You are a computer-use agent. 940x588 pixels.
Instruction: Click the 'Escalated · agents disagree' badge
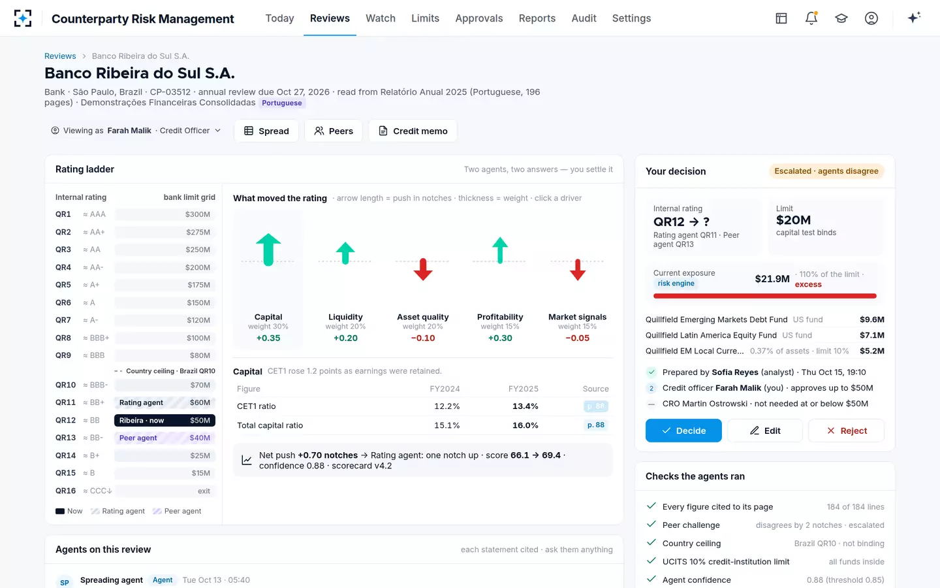826,171
